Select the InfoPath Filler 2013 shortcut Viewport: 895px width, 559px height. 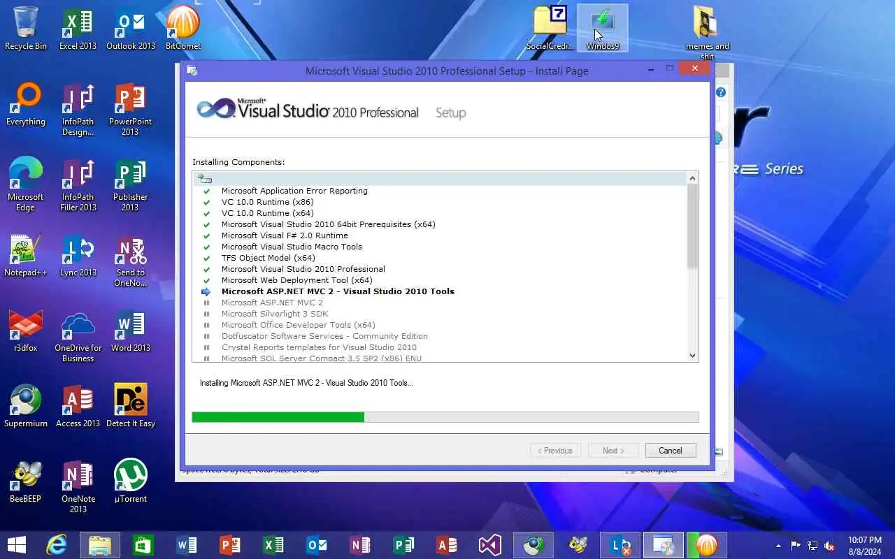(78, 184)
